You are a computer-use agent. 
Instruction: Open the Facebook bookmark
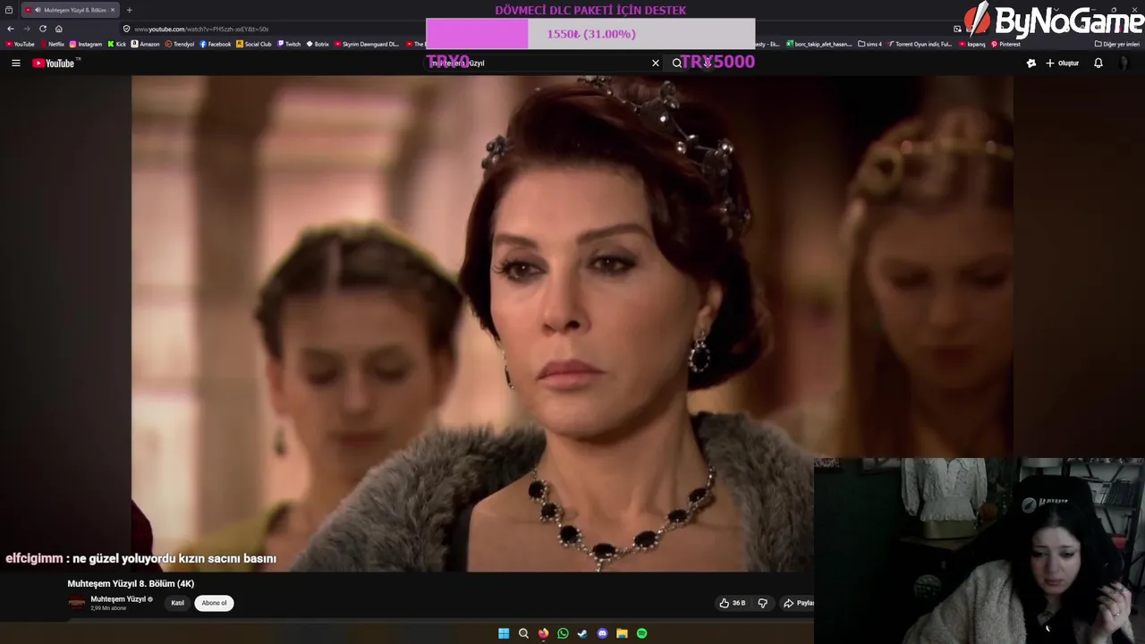coord(216,44)
